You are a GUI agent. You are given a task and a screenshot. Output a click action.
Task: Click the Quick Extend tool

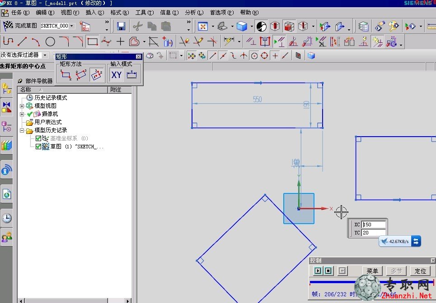tap(198, 41)
